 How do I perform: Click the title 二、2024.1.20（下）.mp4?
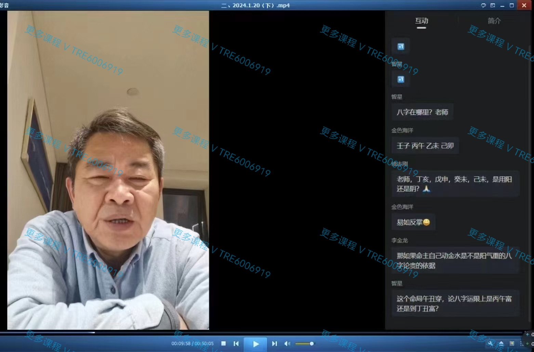point(255,5)
